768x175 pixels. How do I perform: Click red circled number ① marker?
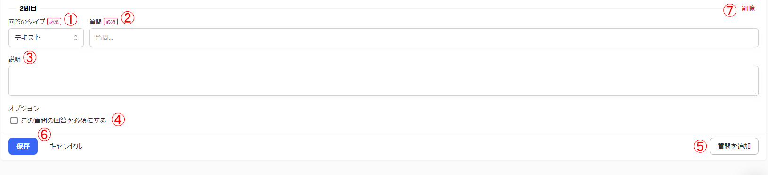point(71,19)
